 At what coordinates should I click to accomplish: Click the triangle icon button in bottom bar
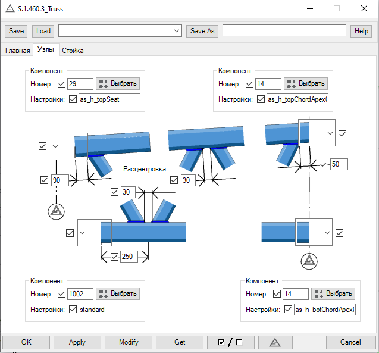274,342
